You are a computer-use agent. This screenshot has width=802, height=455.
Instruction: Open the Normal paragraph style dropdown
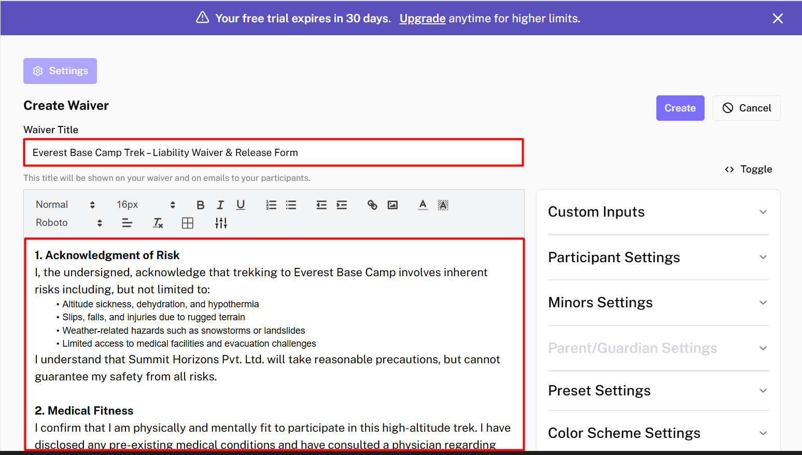click(x=65, y=205)
